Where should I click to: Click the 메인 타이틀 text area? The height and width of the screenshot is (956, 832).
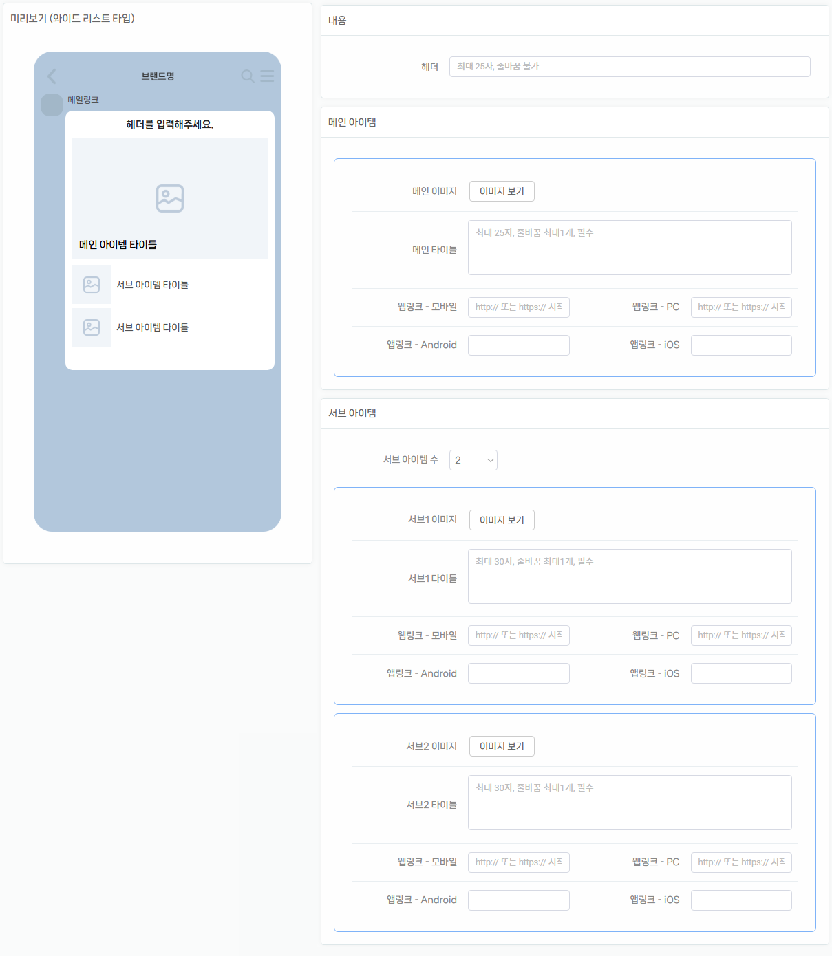(x=630, y=248)
